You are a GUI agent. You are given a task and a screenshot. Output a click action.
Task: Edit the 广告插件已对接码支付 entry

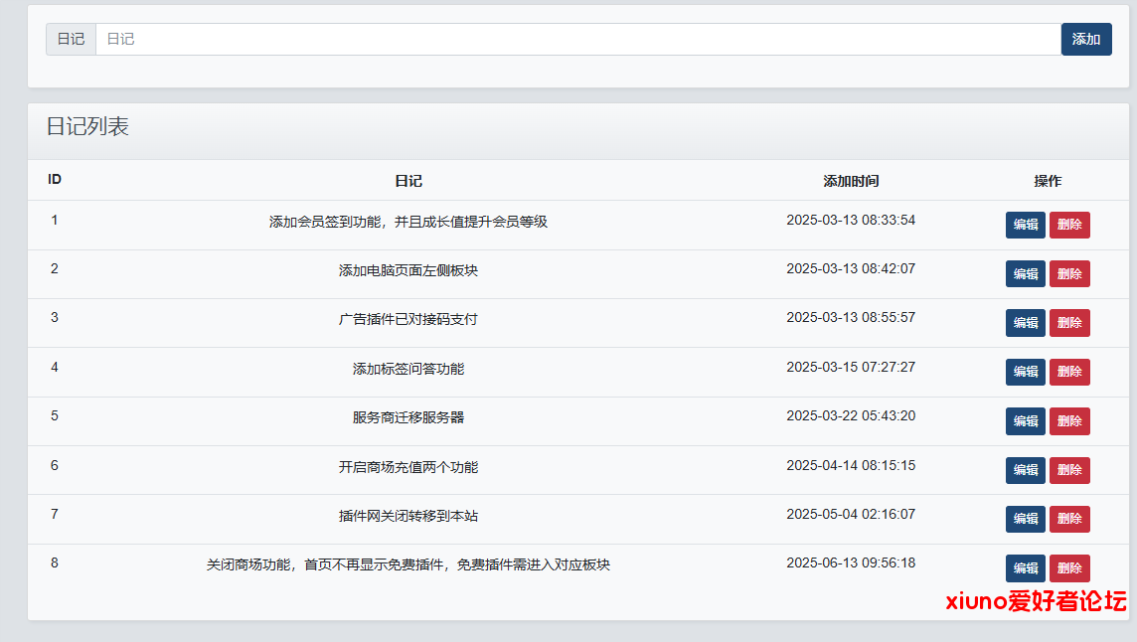[1025, 323]
